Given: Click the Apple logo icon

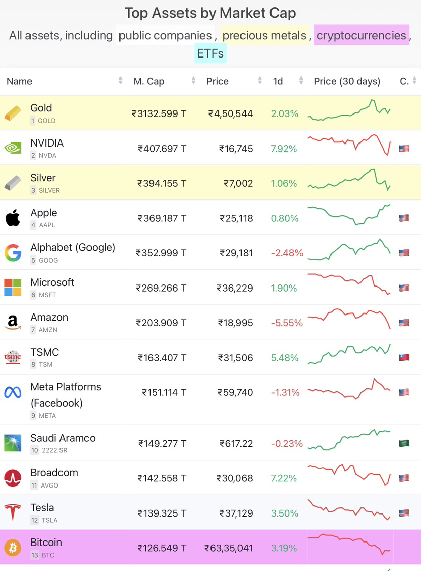Looking at the screenshot, I should point(13,218).
